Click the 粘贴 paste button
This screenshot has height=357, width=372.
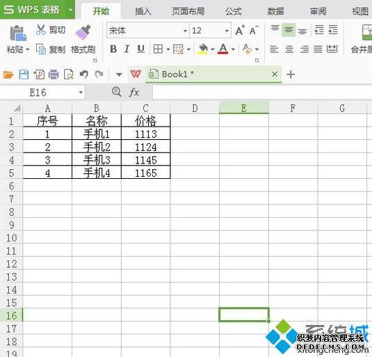click(17, 39)
